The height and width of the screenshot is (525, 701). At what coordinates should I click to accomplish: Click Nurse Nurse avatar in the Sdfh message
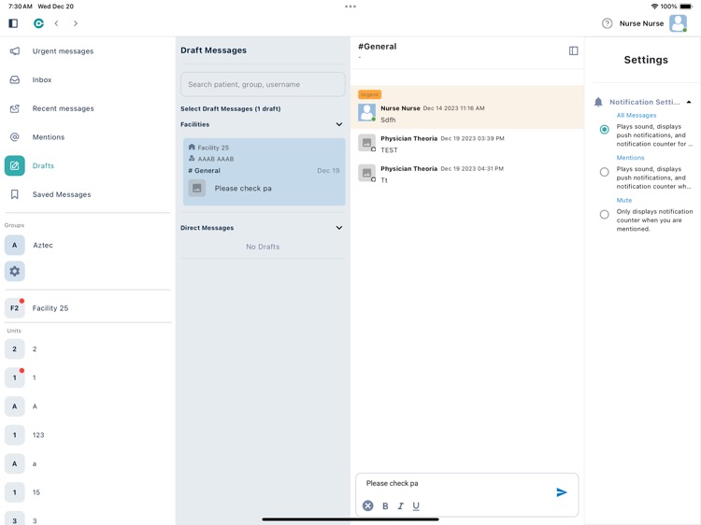367,113
